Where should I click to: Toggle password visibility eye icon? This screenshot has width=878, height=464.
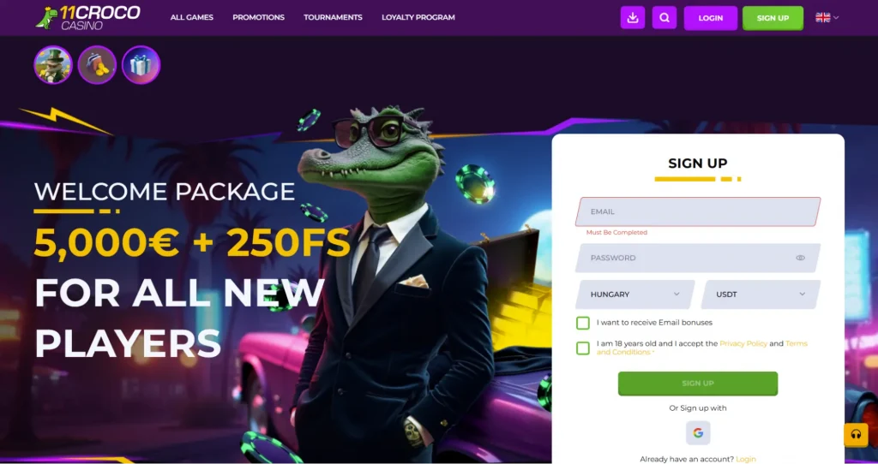click(800, 258)
